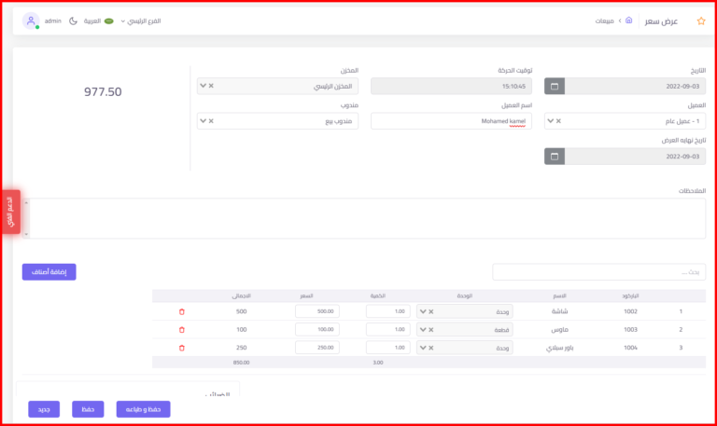Click the home icon in breadcrumb

click(628, 21)
